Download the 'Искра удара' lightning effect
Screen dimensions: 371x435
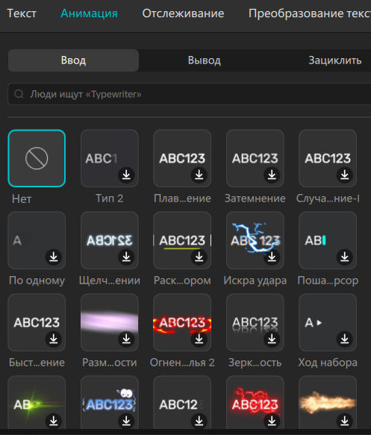(x=272, y=257)
